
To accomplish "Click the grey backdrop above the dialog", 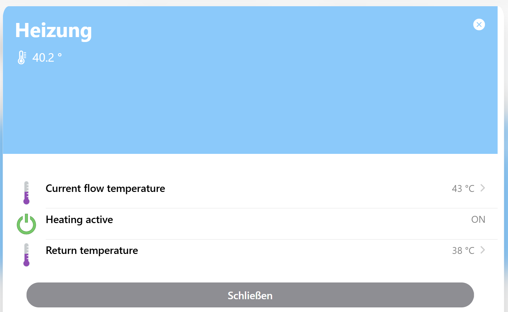I will tap(249, 3).
